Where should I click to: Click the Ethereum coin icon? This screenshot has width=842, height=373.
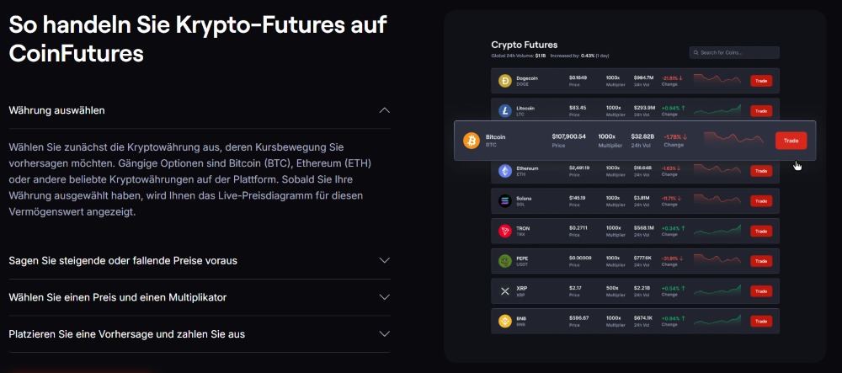(x=505, y=171)
